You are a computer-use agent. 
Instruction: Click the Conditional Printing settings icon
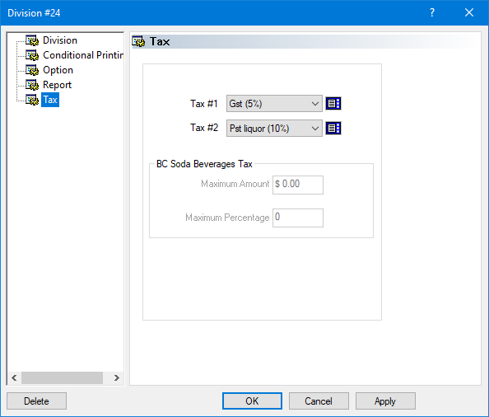coord(32,55)
